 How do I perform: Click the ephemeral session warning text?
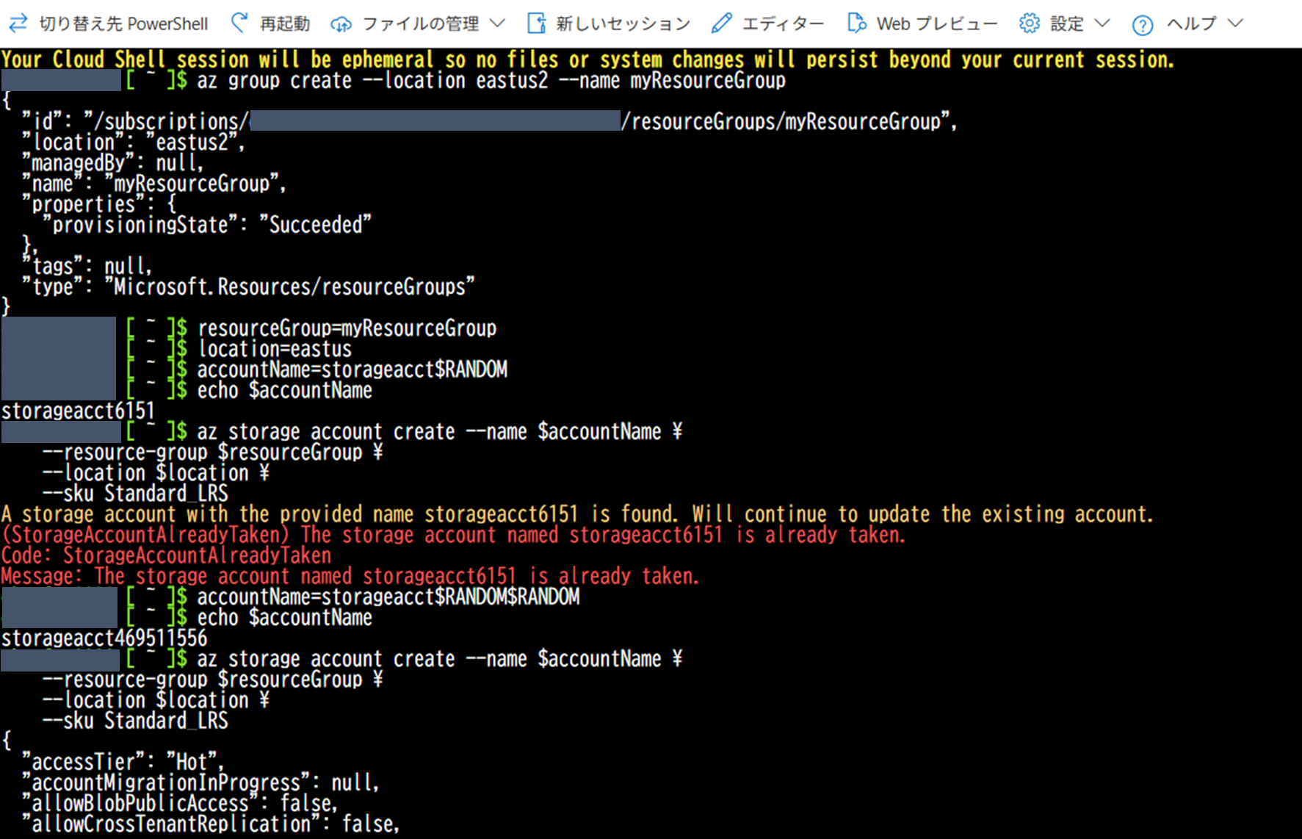[x=587, y=60]
